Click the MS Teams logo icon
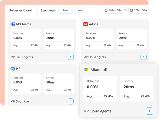The image size is (162, 122). 13,24
